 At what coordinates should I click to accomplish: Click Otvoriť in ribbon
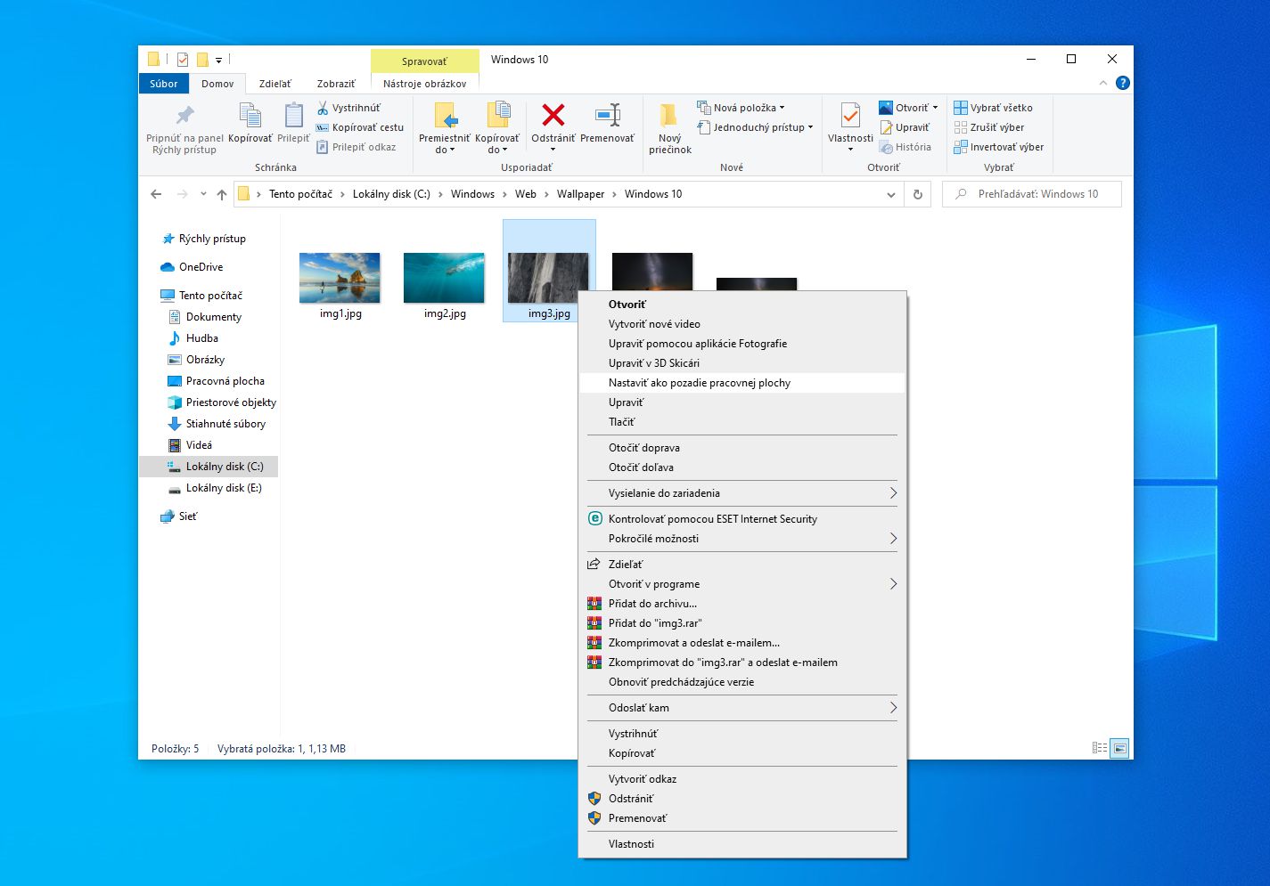pyautogui.click(x=904, y=108)
